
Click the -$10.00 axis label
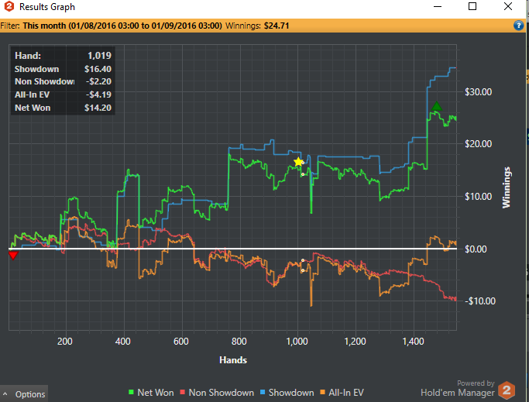pyautogui.click(x=479, y=301)
